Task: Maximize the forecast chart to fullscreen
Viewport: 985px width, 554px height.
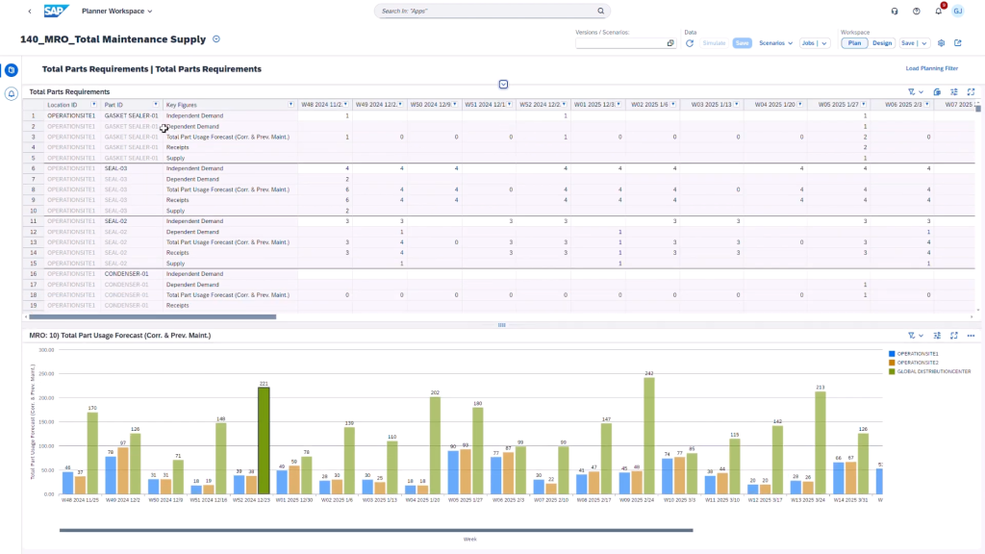Action: 954,336
